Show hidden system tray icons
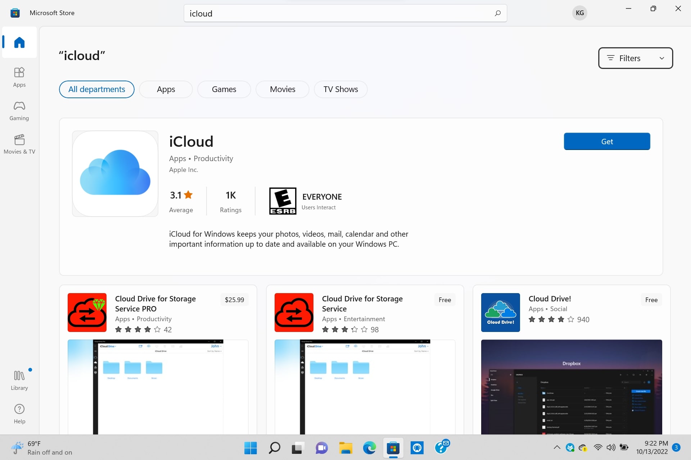The height and width of the screenshot is (460, 691). click(x=557, y=447)
